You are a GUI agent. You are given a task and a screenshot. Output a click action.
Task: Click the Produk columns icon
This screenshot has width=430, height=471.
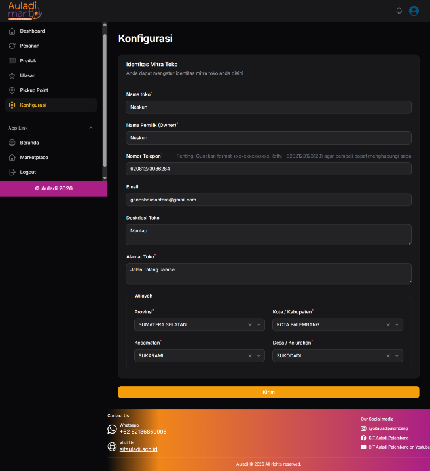tap(12, 61)
